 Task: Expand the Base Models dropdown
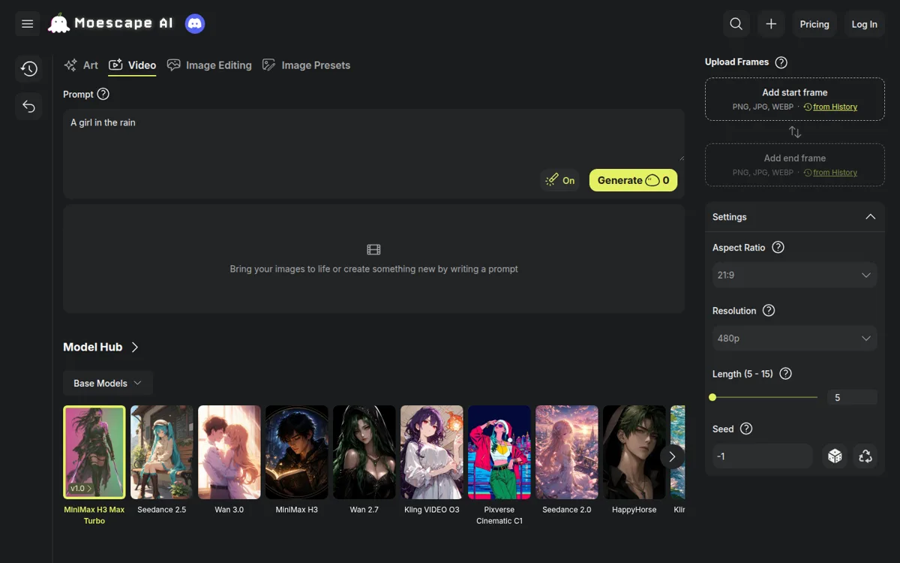108,383
